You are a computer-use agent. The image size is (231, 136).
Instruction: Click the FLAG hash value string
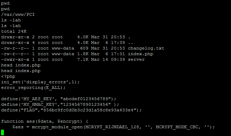pos(88,110)
